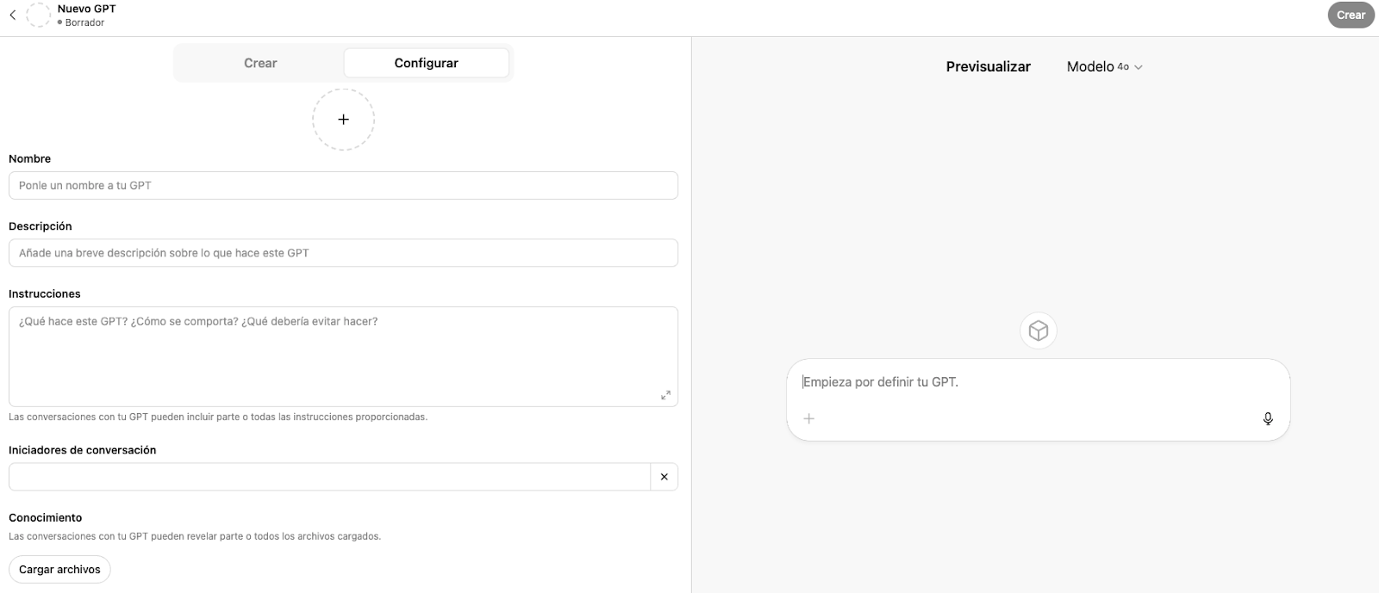
Task: Switch to the Crear tab
Action: [x=260, y=62]
